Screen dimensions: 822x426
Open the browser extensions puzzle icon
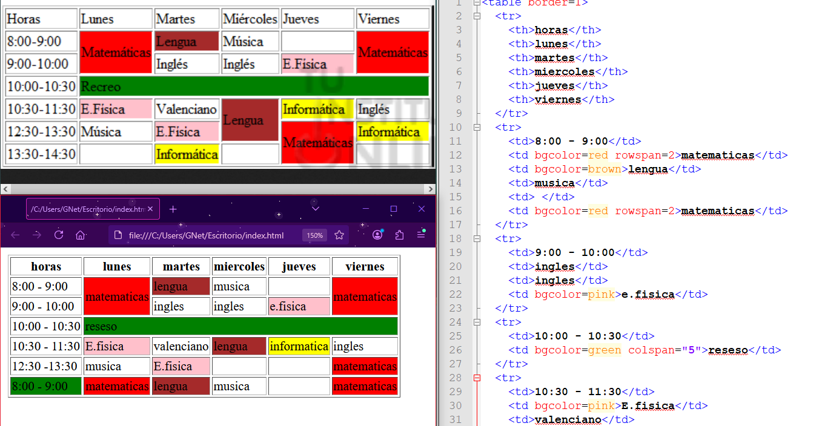point(399,235)
